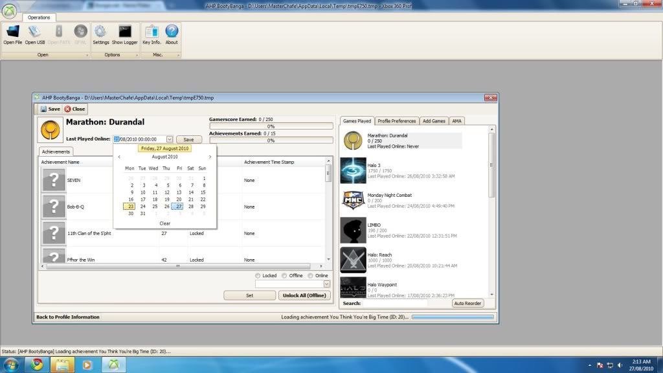The height and width of the screenshot is (373, 663).
Task: Click Achievement Time Stamp column header
Action: click(269, 162)
